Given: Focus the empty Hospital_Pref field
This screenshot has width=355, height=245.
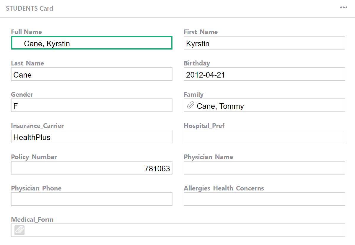Looking at the screenshot, I should point(264,137).
